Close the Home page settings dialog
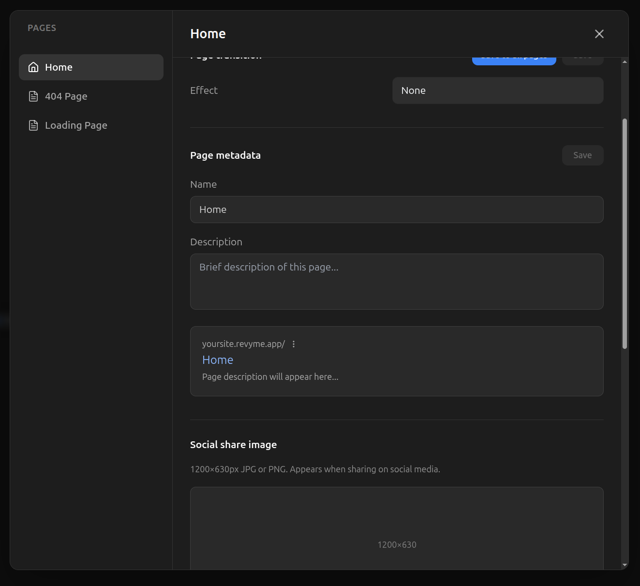 [599, 34]
